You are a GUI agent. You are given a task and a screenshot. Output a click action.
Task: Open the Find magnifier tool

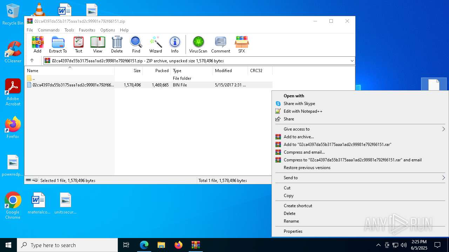pyautogui.click(x=136, y=44)
